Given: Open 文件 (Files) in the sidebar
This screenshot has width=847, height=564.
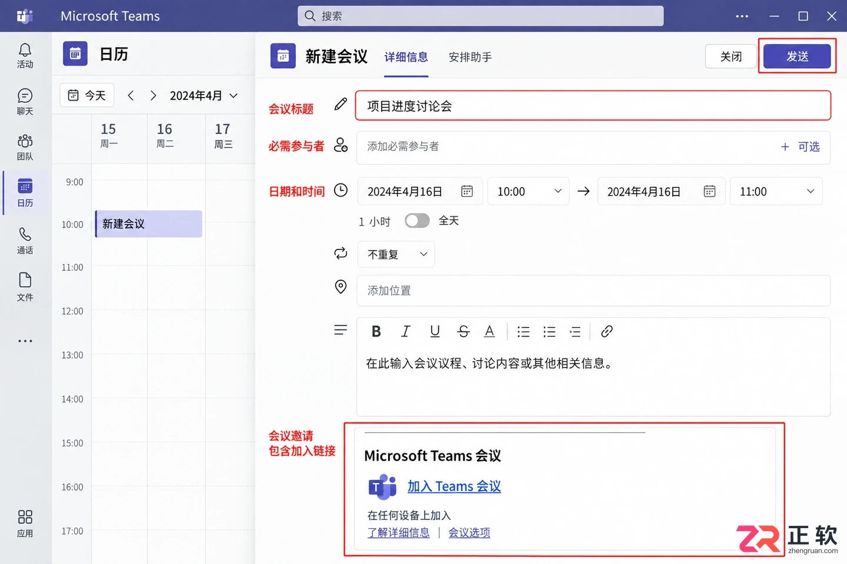Looking at the screenshot, I should click(25, 287).
